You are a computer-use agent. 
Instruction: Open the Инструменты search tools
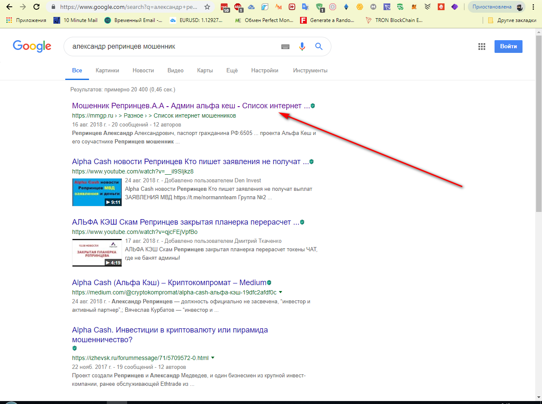(x=310, y=71)
